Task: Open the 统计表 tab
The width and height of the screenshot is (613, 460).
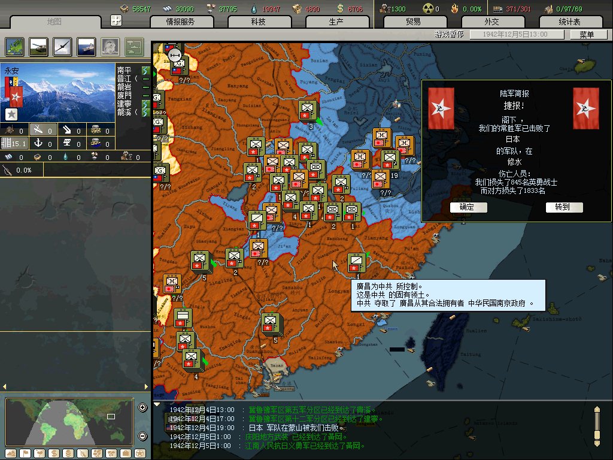Action: pos(570,22)
